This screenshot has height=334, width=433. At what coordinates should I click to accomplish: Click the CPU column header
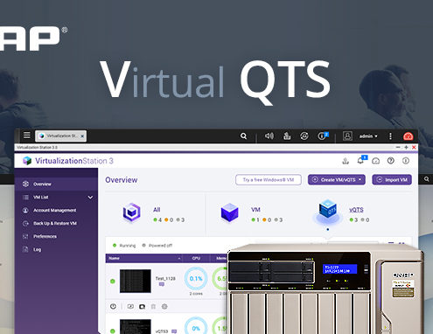[x=196, y=258]
